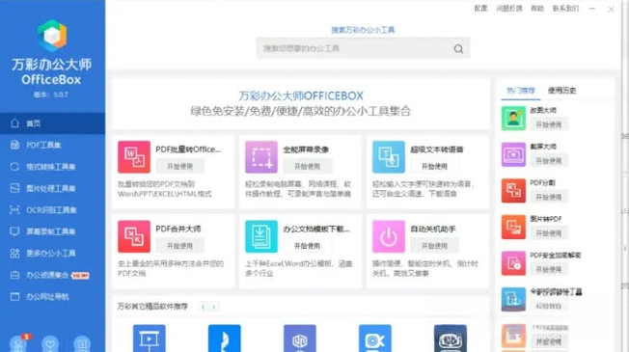629x352 pixels.
Task: Click the PDF安全加密解密 pink icon
Action: pos(513,263)
